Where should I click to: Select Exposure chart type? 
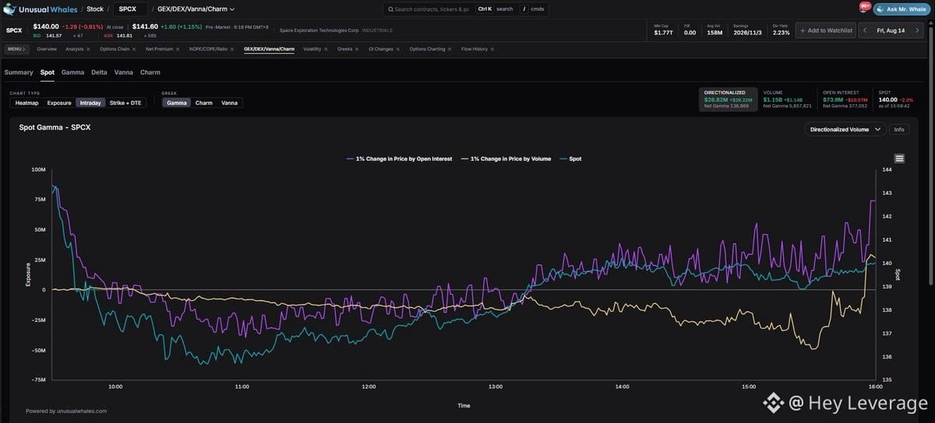pyautogui.click(x=59, y=103)
